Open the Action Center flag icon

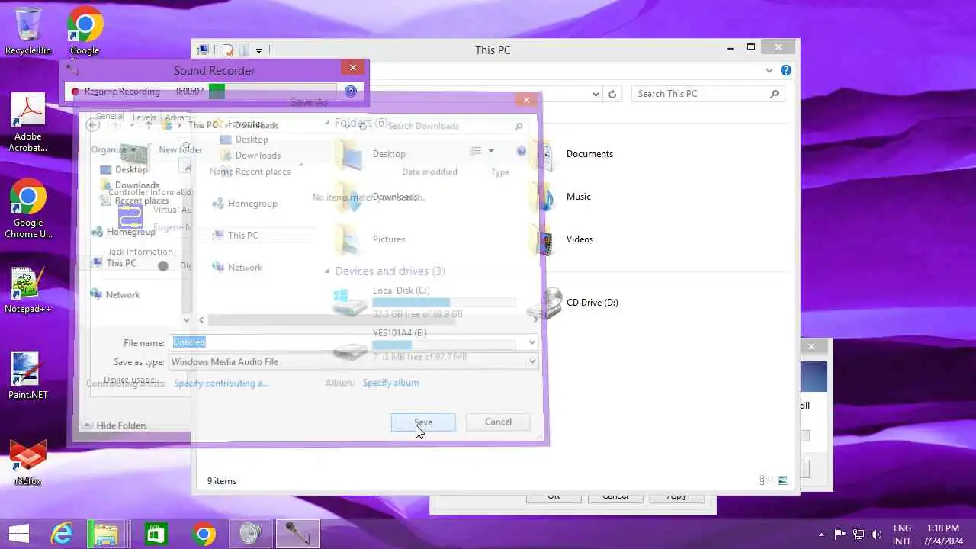pyautogui.click(x=840, y=534)
